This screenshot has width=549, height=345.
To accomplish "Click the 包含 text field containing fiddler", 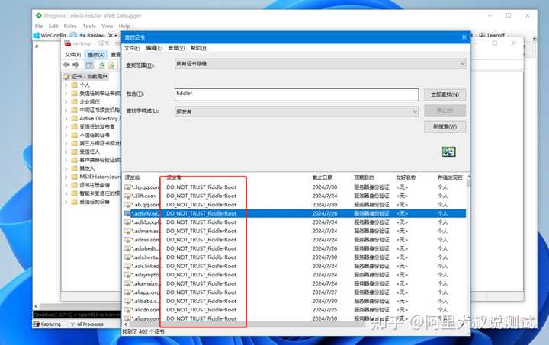I will [x=297, y=94].
